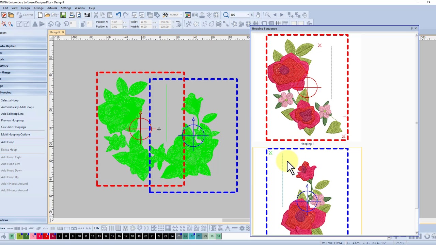This screenshot has height=245, width=436.
Task: Open Options with the hammer and wrench icon
Action: coord(165,15)
